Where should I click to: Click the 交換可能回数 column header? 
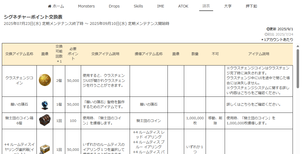point(59,54)
